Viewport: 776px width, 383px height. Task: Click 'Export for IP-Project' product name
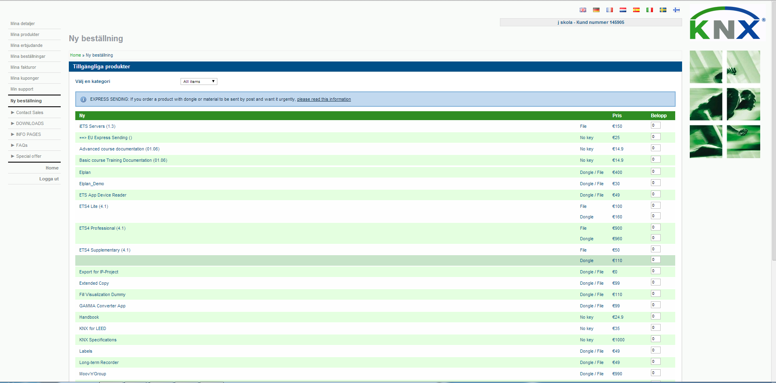click(99, 272)
